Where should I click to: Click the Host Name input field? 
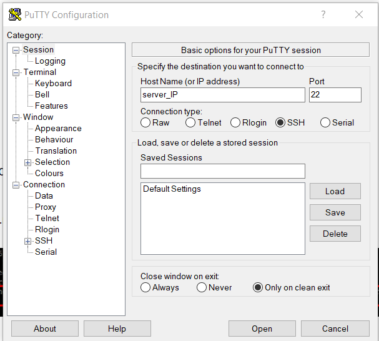[222, 95]
